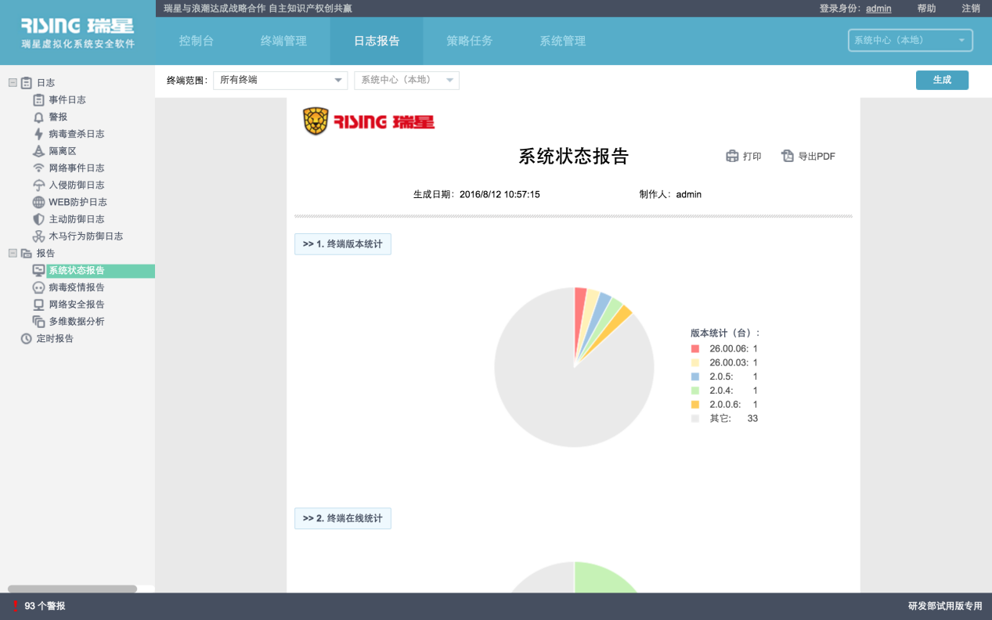Click the sidebar horizontal scrollbar
The height and width of the screenshot is (620, 992).
pyautogui.click(x=72, y=589)
